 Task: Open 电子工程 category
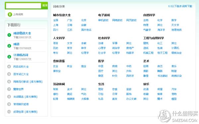click(x=163, y=53)
